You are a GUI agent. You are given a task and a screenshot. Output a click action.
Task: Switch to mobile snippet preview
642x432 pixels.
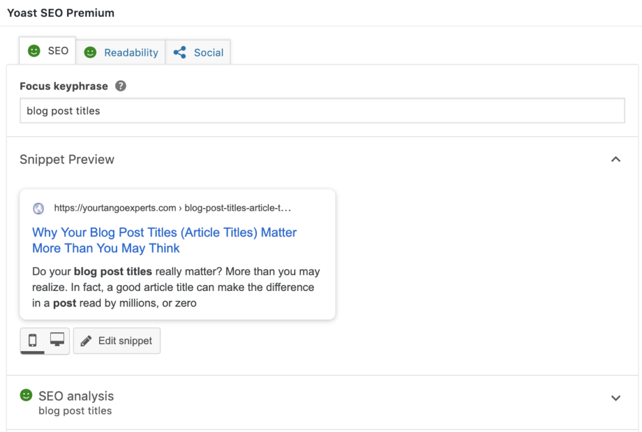33,340
